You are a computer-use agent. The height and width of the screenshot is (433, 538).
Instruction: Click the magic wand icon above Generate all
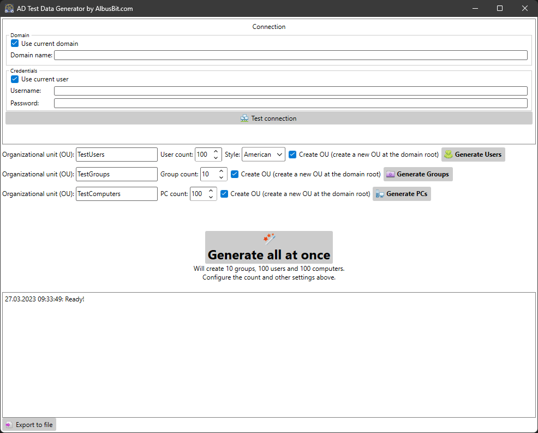tap(269, 239)
